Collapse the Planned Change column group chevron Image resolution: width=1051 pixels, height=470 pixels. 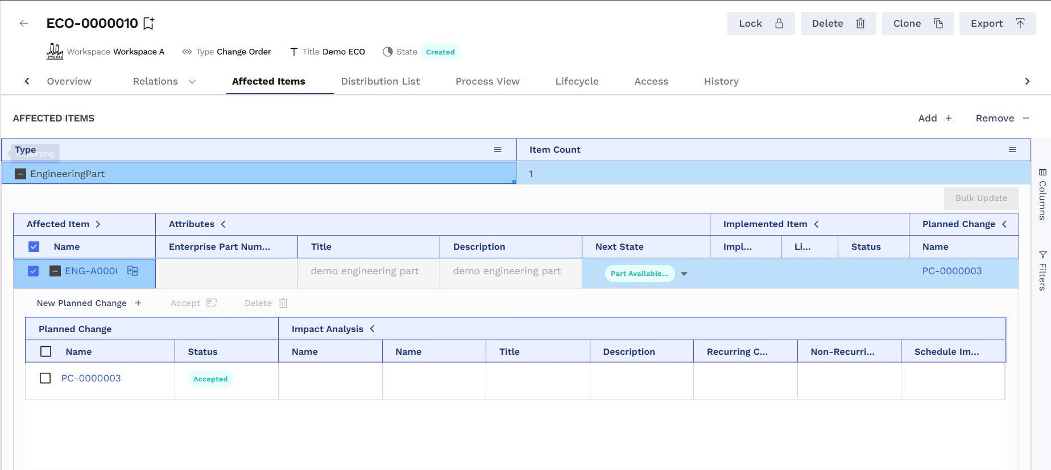(1004, 224)
